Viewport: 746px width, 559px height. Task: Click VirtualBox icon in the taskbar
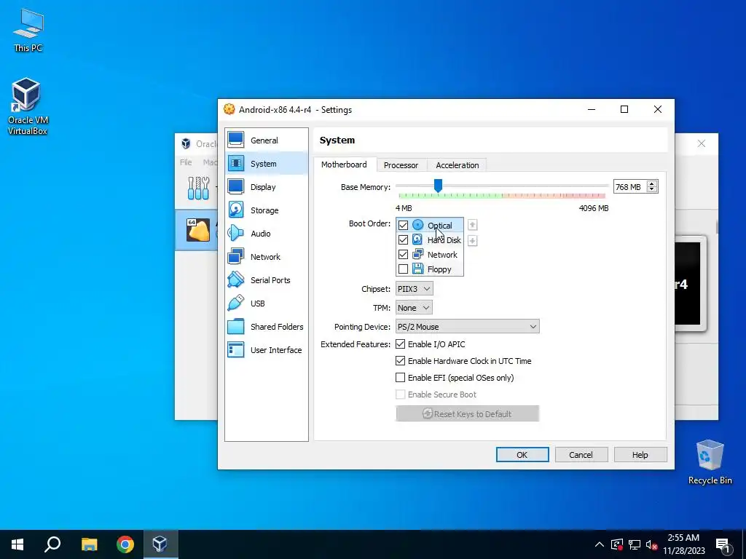[160, 544]
